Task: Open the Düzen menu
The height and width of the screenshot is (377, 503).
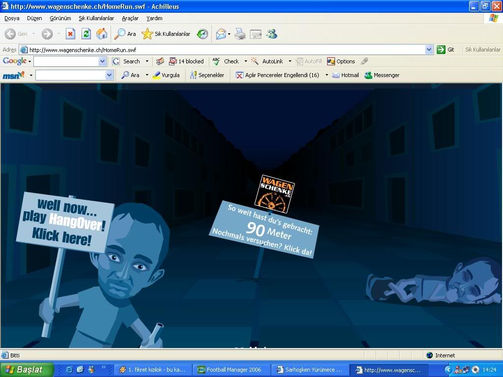Action: 34,18
